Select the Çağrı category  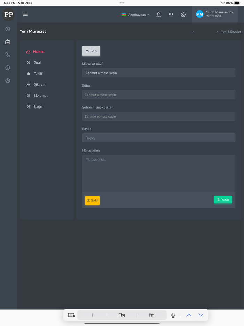35,106
